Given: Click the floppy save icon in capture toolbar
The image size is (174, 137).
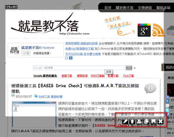Looking at the screenshot, I should (x=153, y=121).
